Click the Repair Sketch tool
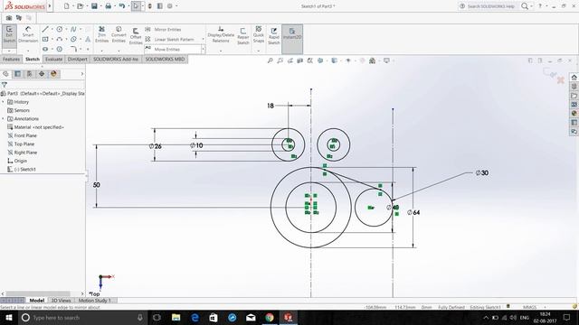The width and height of the screenshot is (579, 325). (x=243, y=36)
